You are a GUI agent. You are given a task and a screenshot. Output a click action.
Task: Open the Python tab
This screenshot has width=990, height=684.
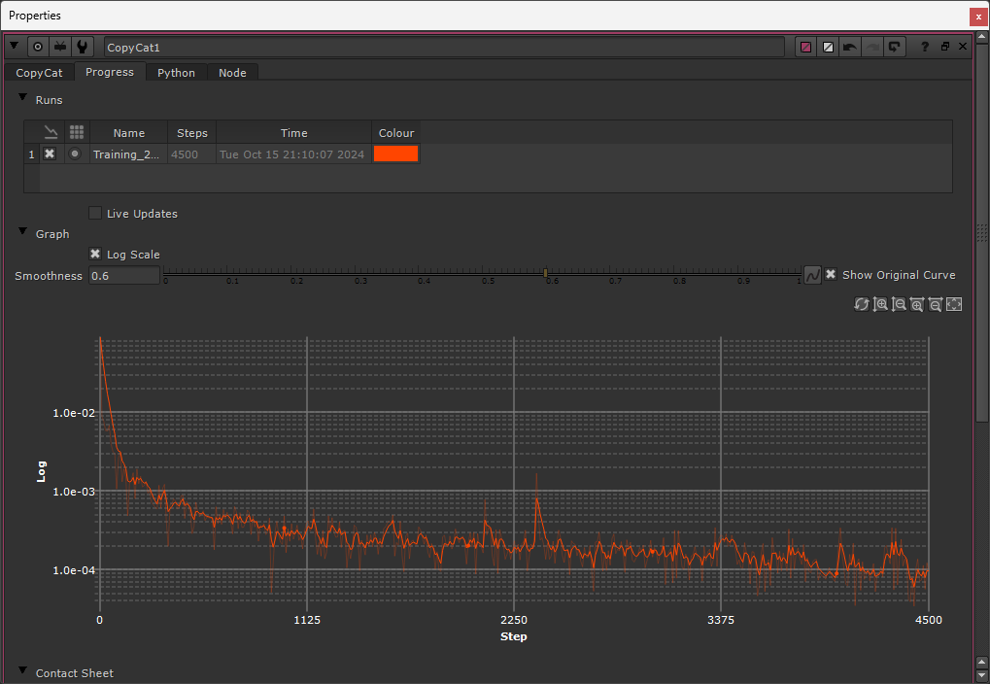pyautogui.click(x=176, y=73)
